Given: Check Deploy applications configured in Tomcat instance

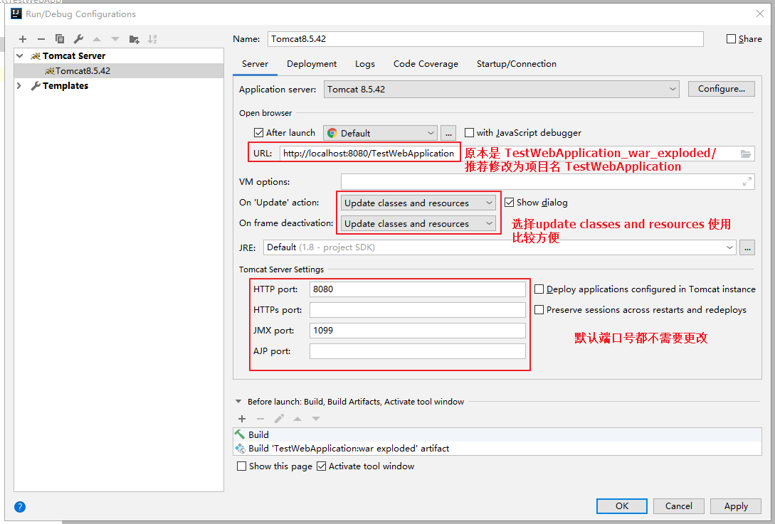Looking at the screenshot, I should pos(539,289).
